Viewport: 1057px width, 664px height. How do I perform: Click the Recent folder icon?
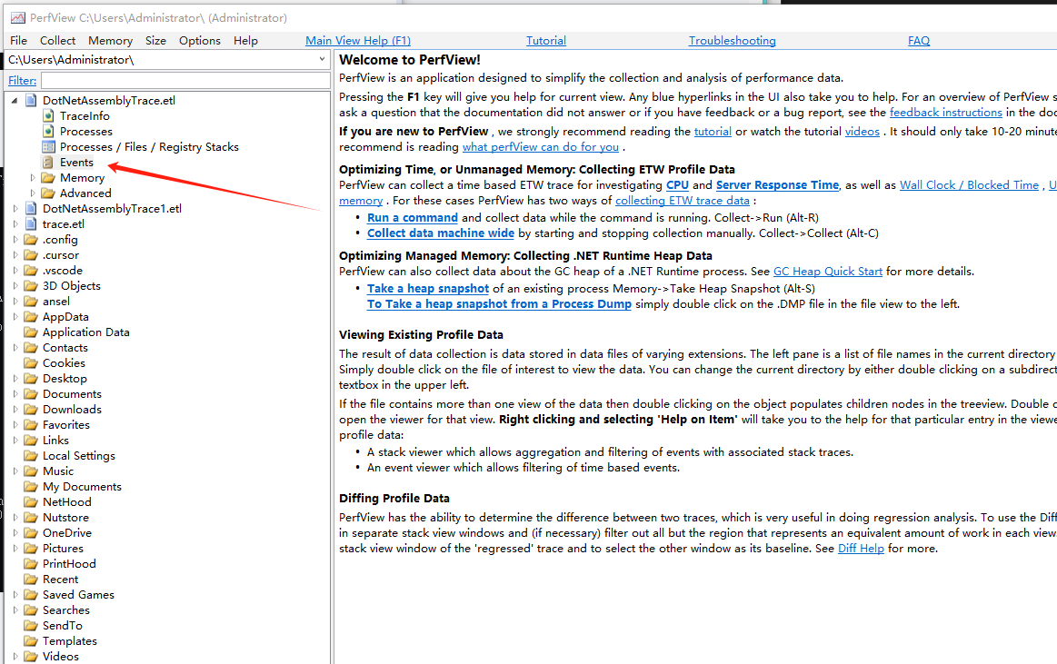coord(31,580)
